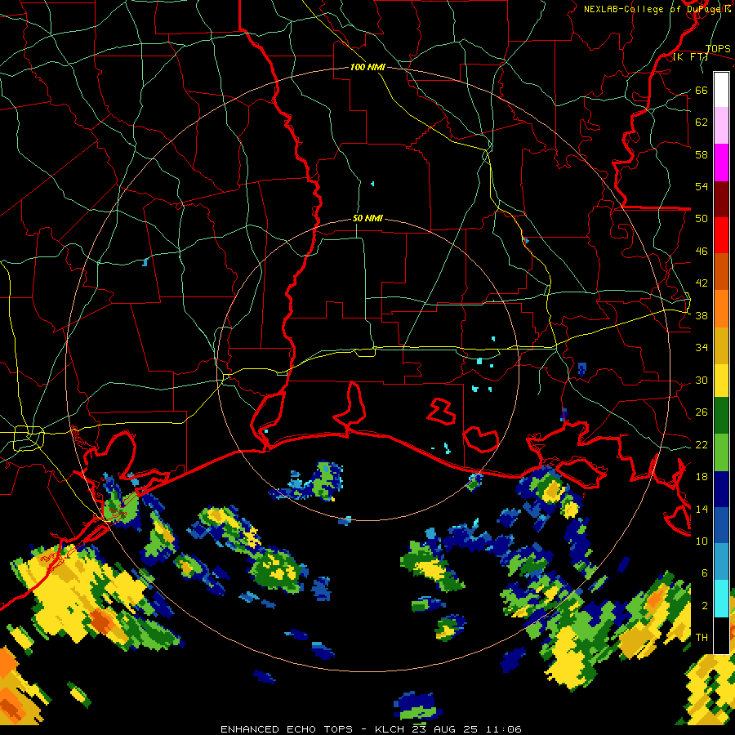The image size is (735, 735).
Task: Click the 58 value on the scale
Action: [x=702, y=154]
